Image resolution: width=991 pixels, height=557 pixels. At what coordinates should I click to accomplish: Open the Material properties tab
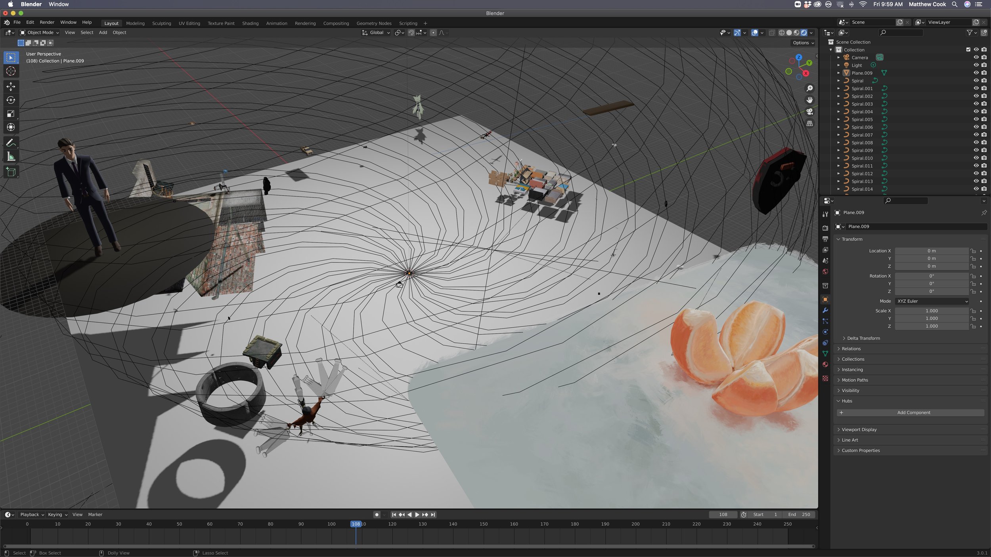825,364
